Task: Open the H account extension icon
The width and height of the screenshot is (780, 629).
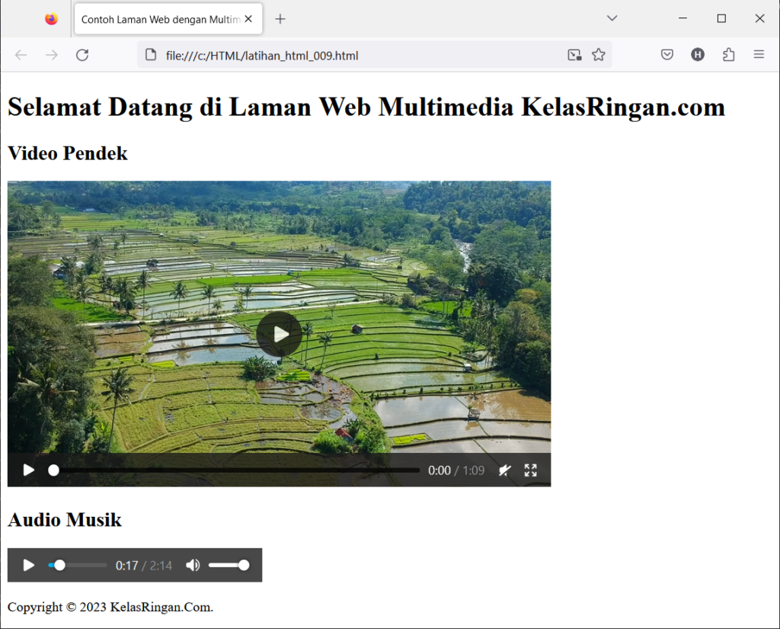Action: [698, 55]
